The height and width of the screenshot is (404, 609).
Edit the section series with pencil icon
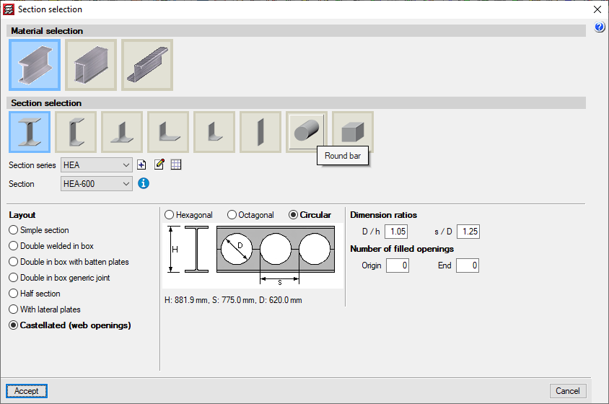[x=159, y=164]
